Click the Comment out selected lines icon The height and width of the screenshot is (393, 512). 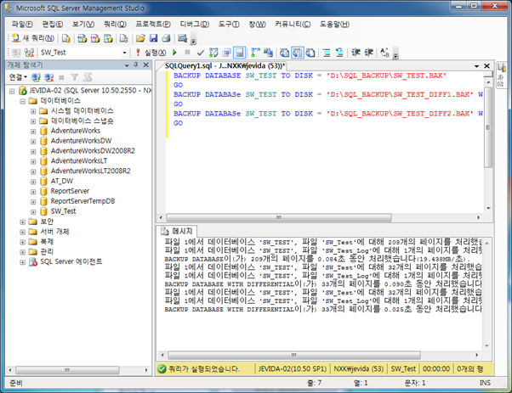coord(327,53)
